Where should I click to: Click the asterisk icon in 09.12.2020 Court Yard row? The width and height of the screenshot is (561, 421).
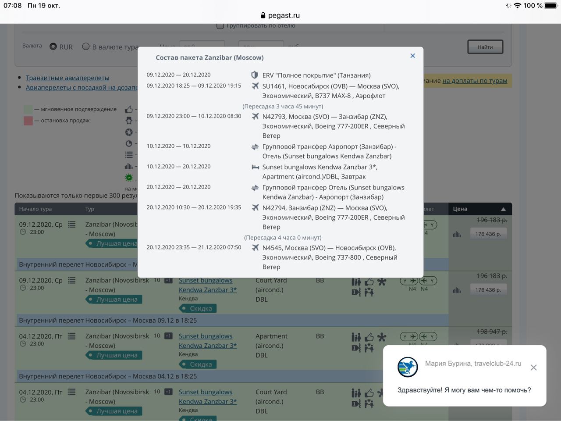[382, 282]
